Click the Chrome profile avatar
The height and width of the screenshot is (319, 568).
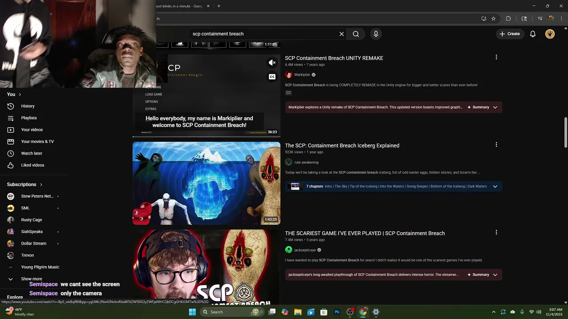pyautogui.click(x=551, y=19)
